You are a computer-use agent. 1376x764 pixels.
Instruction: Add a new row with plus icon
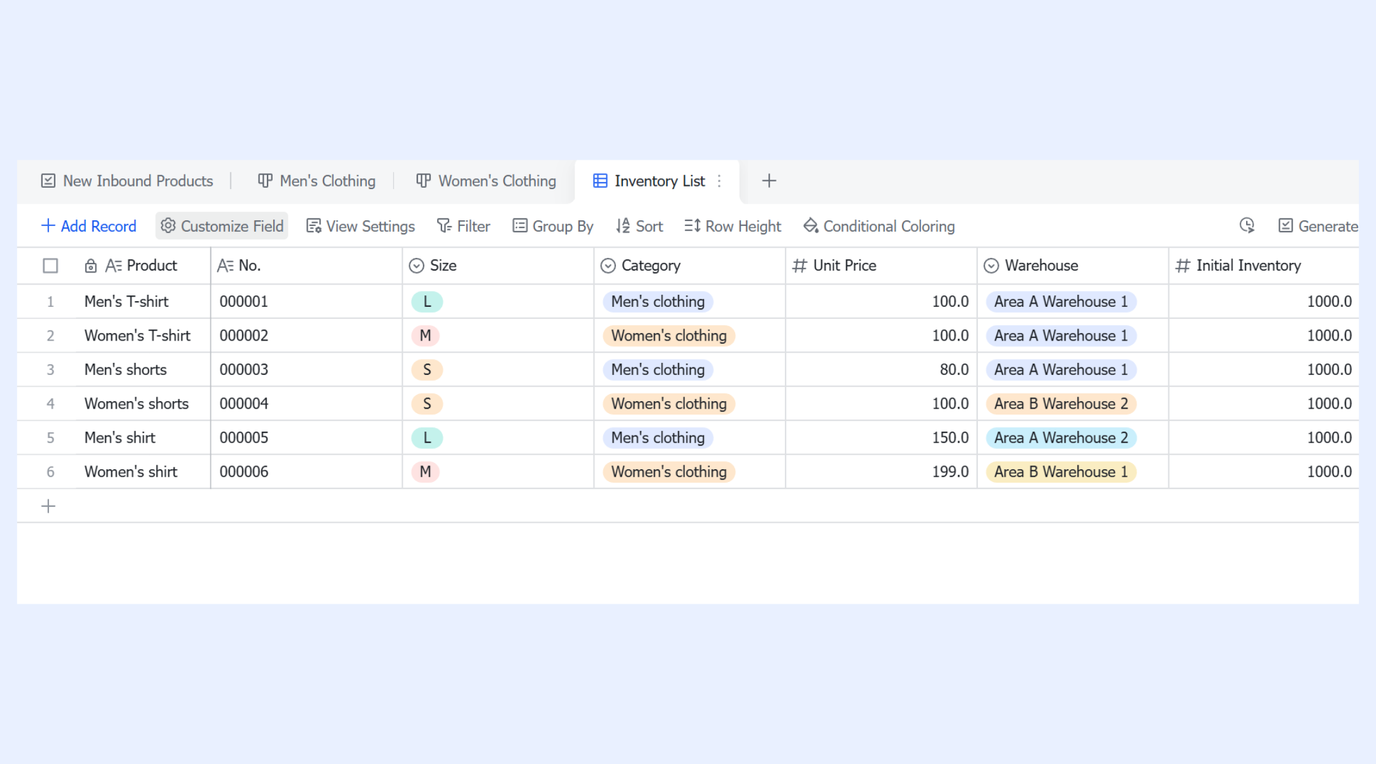point(48,506)
